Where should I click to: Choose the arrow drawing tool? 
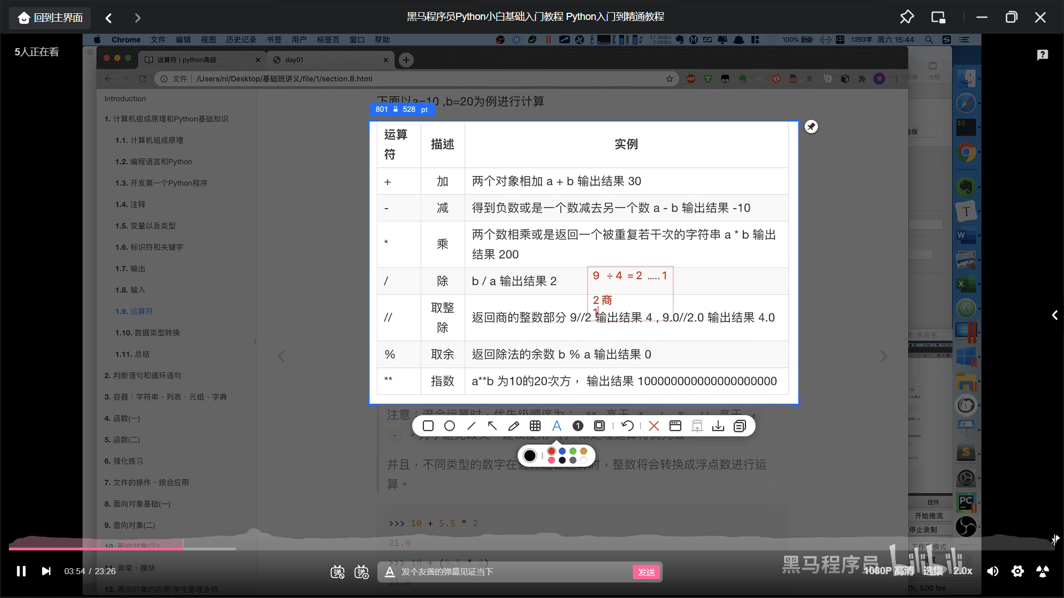click(492, 426)
